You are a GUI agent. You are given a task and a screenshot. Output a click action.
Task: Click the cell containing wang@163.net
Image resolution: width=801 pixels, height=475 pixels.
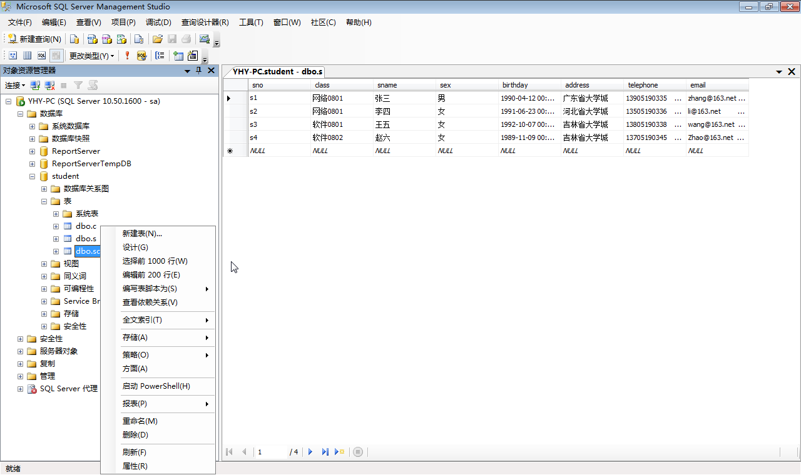click(717, 124)
